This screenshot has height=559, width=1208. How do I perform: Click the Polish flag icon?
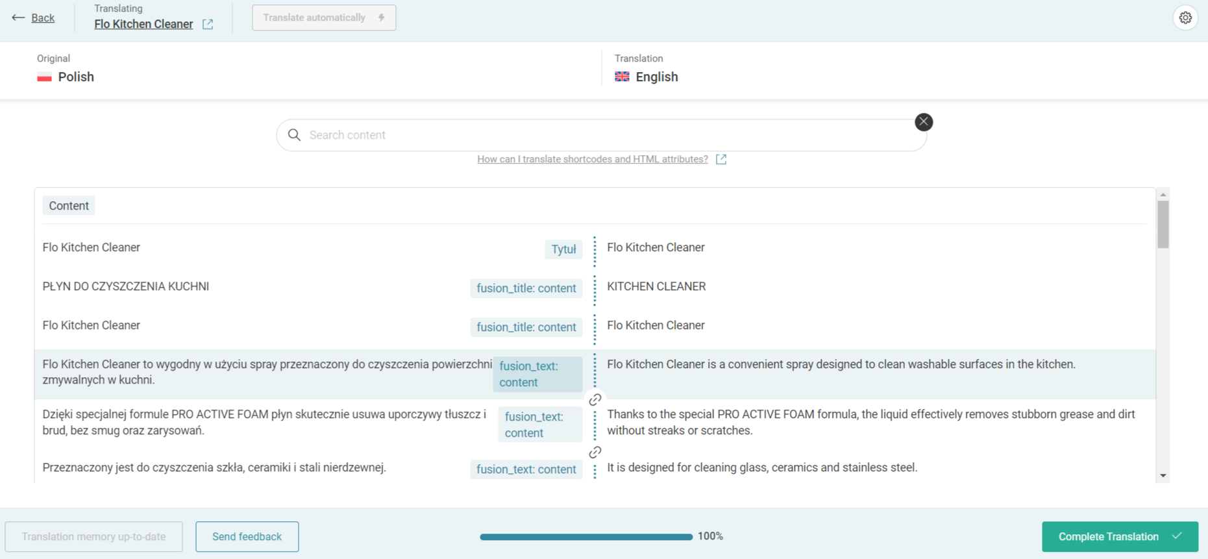(x=44, y=77)
